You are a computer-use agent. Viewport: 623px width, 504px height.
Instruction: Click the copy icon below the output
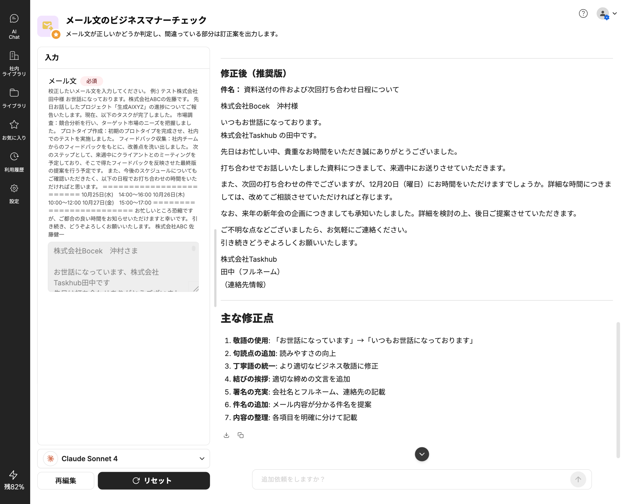point(240,435)
